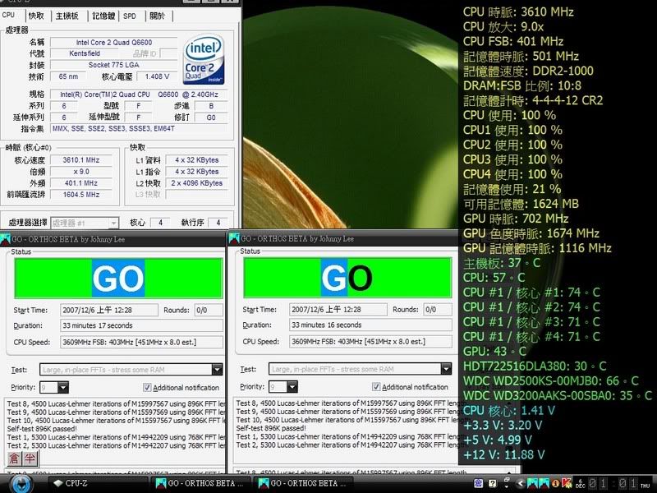
Task: Click the duration field reading 33 minutes 16 seconds
Action: click(x=371, y=325)
